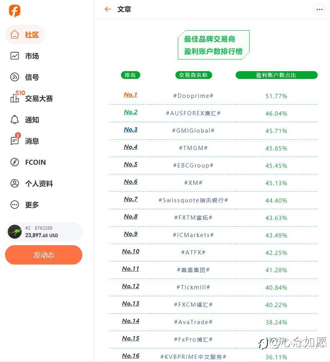Open the 社区 community home icon

coord(15,35)
